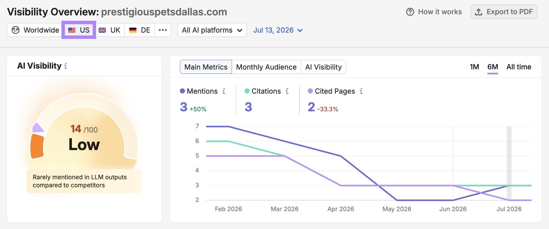This screenshot has height=229, width=549.
Task: Switch to the AI Visibility chart tab
Action: tap(324, 67)
